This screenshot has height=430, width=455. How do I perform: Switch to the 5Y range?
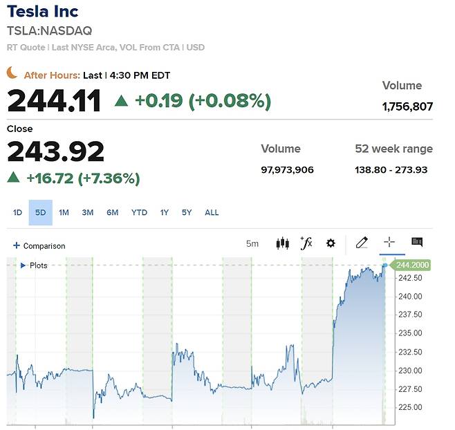(187, 213)
